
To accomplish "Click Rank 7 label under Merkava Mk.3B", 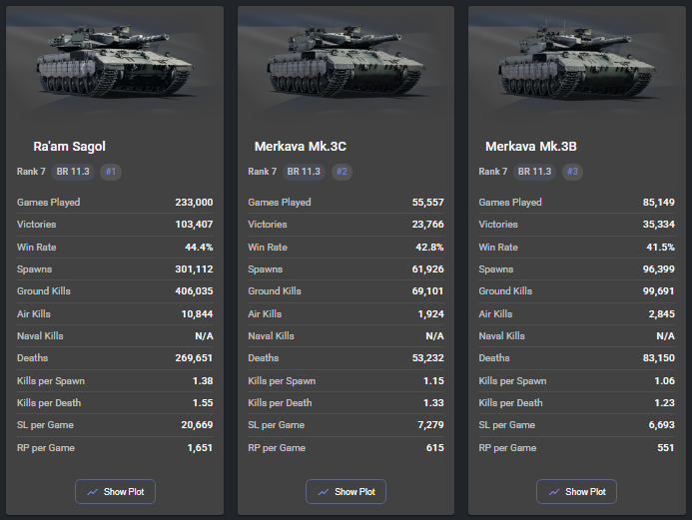I will click(492, 172).
